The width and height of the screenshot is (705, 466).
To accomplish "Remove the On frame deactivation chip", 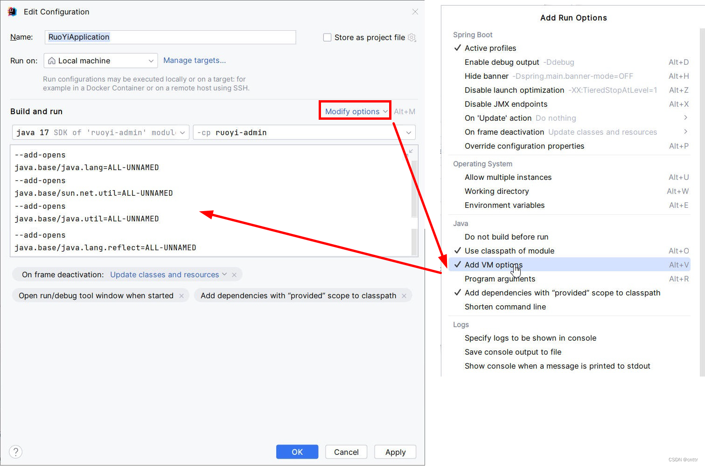I will click(234, 275).
